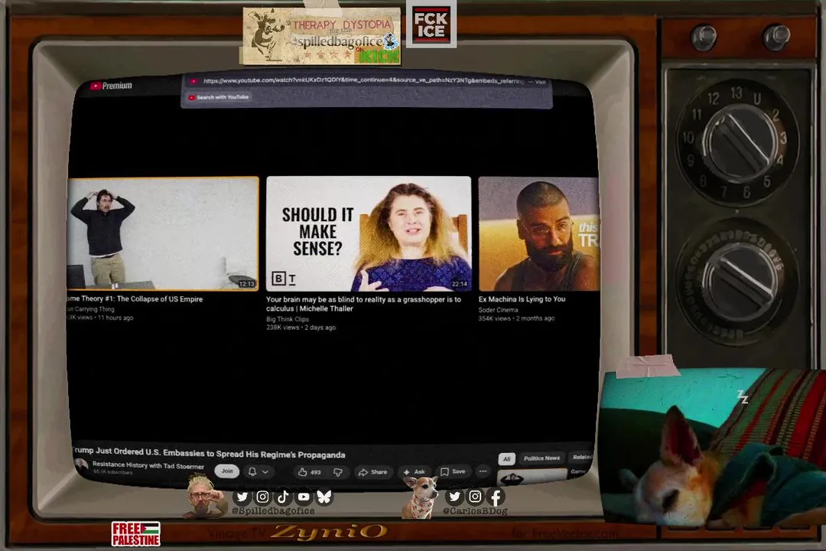Click the Share button
826x551 pixels.
373,472
